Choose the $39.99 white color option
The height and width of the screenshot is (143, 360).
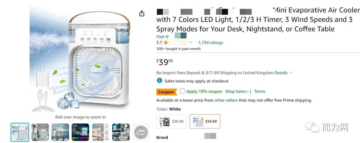point(205,121)
